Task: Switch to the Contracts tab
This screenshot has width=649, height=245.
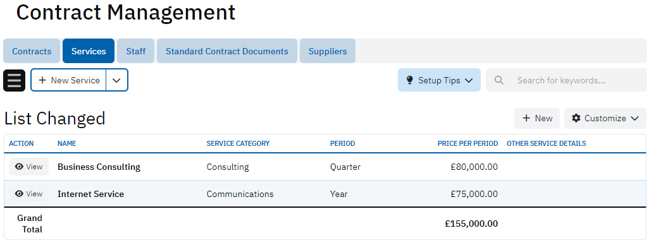Action: pos(32,51)
